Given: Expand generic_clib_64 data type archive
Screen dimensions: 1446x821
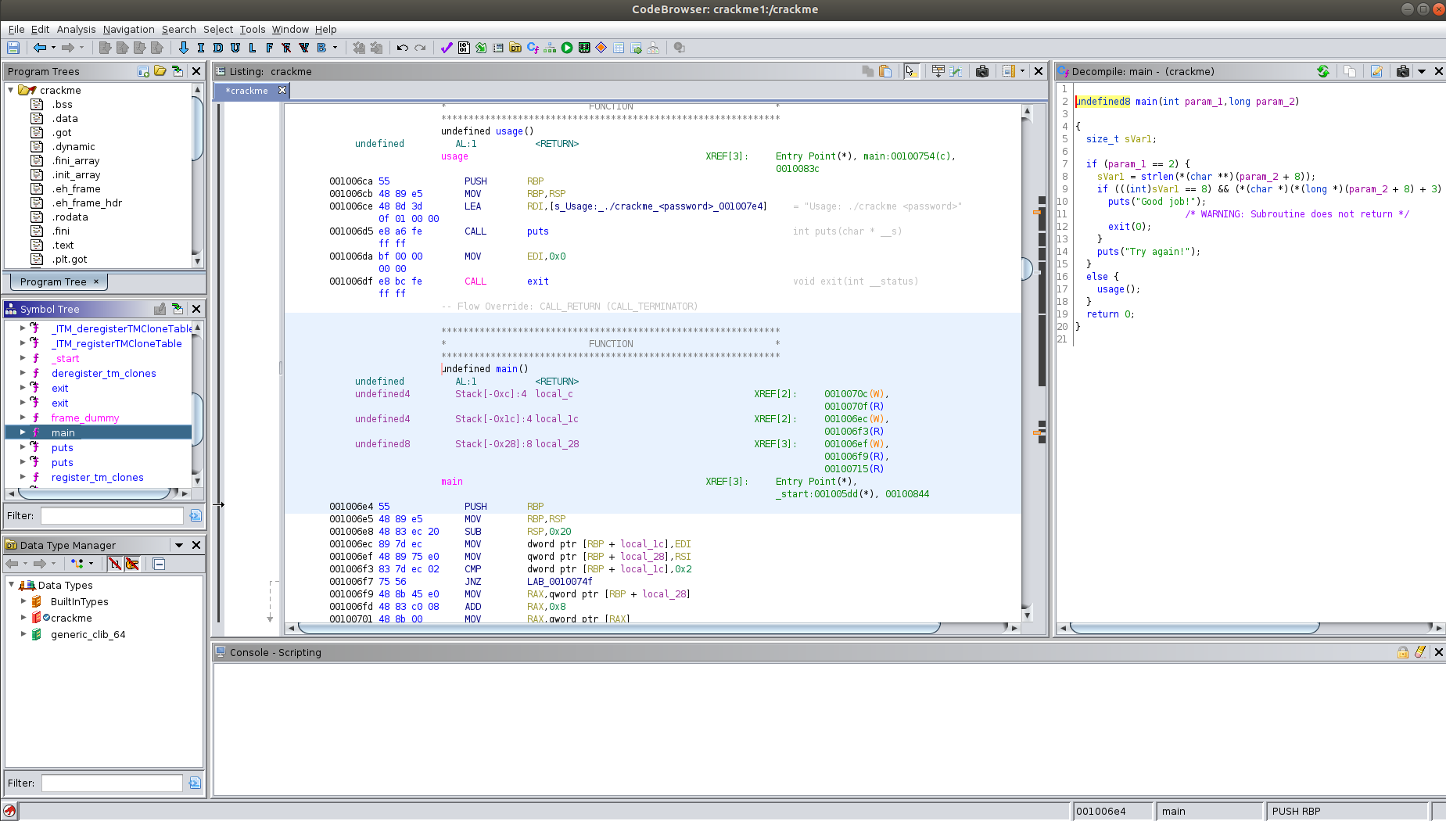Looking at the screenshot, I should 23,634.
